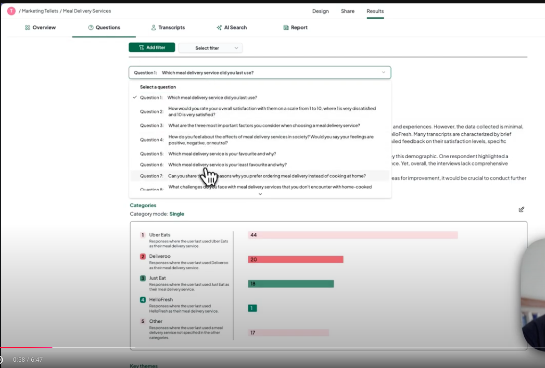Switch to the Questions tab
The image size is (545, 368).
coord(104,27)
